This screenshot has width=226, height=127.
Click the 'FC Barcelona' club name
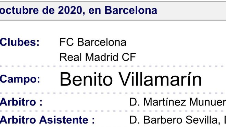93,42
